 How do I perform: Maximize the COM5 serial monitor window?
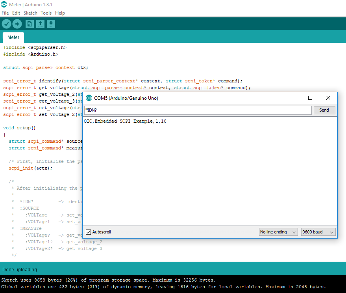[310, 98]
